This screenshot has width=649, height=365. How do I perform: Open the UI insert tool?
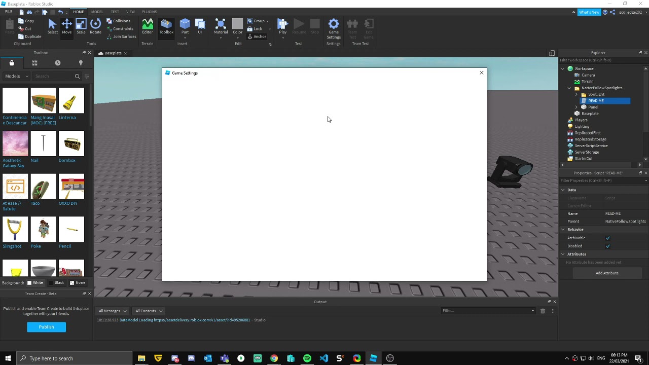pyautogui.click(x=200, y=27)
